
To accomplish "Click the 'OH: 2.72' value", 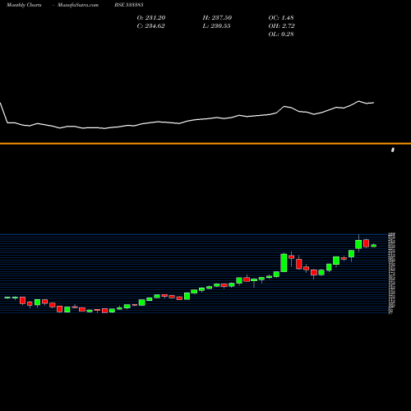I will [281, 26].
